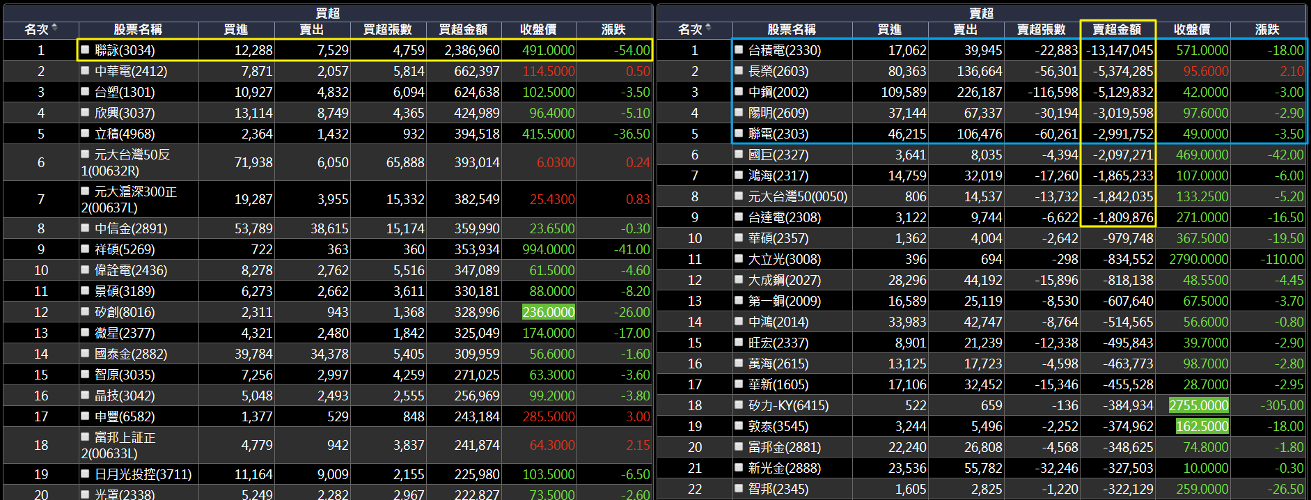The width and height of the screenshot is (1311, 500).
Task: Select highlighted closing price 162.5000
Action: pos(1202,426)
